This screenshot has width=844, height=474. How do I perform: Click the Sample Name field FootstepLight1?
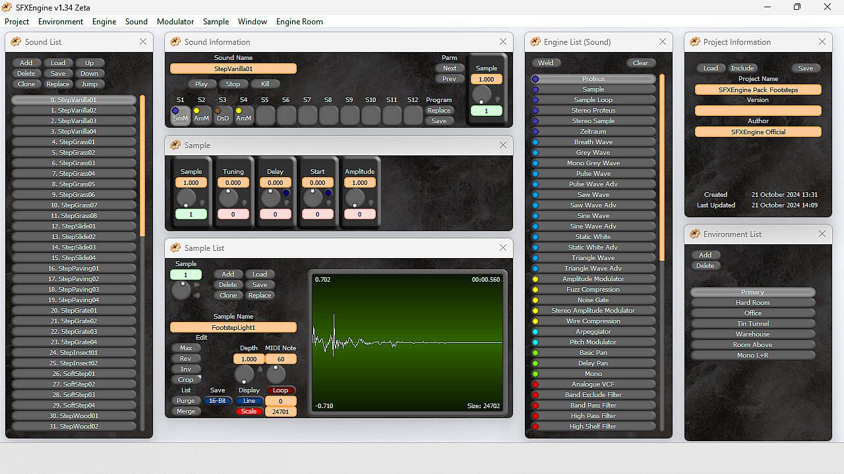[233, 327]
